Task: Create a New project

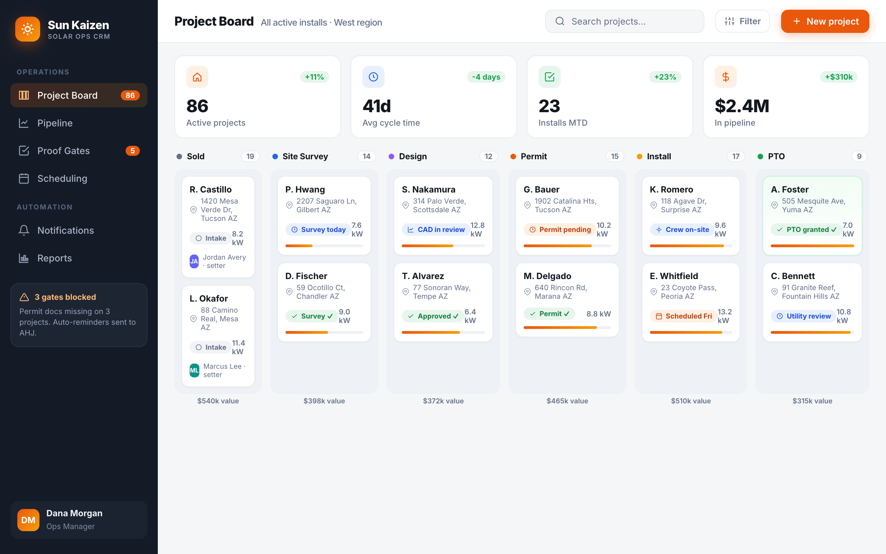Action: coord(825,21)
